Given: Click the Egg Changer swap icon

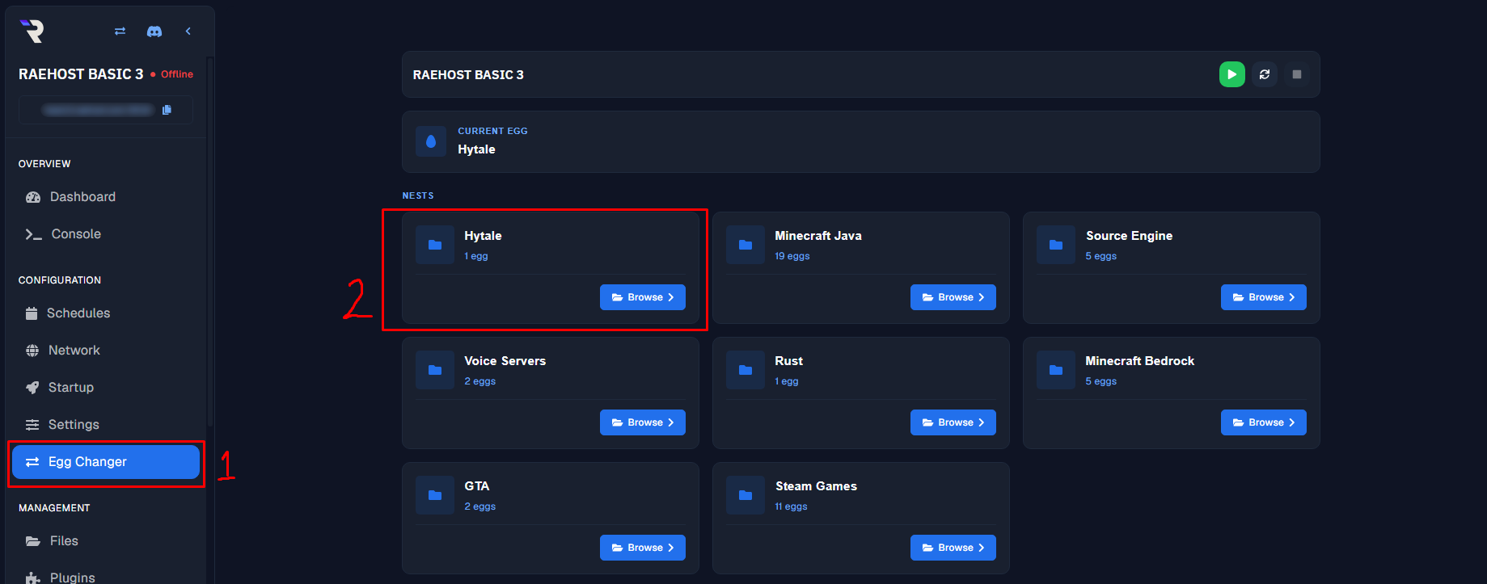Looking at the screenshot, I should click(32, 462).
